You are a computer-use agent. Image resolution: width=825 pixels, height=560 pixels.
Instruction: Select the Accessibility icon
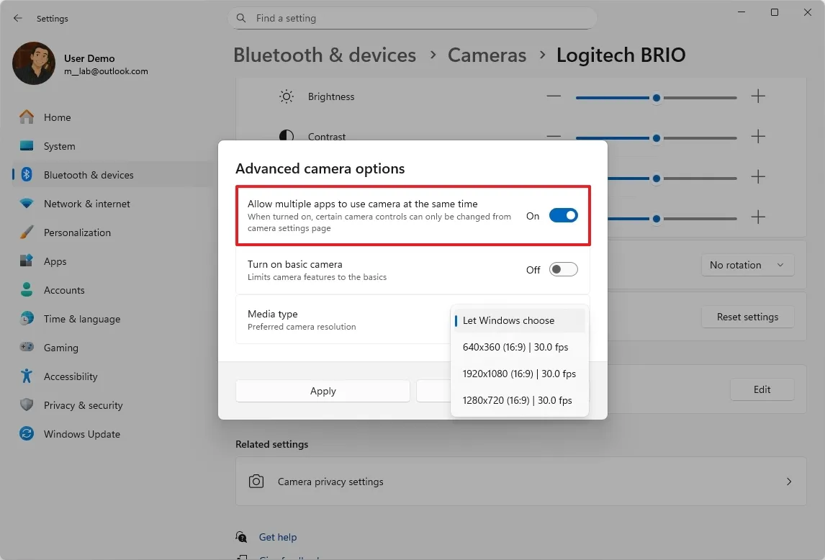pyautogui.click(x=25, y=376)
